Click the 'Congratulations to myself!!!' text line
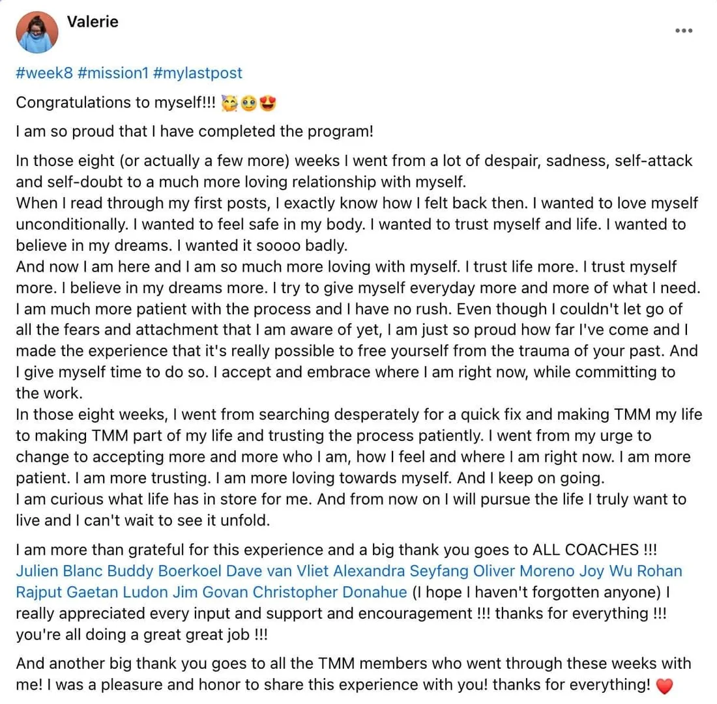Image resolution: width=717 pixels, height=704 pixels. pos(115,102)
